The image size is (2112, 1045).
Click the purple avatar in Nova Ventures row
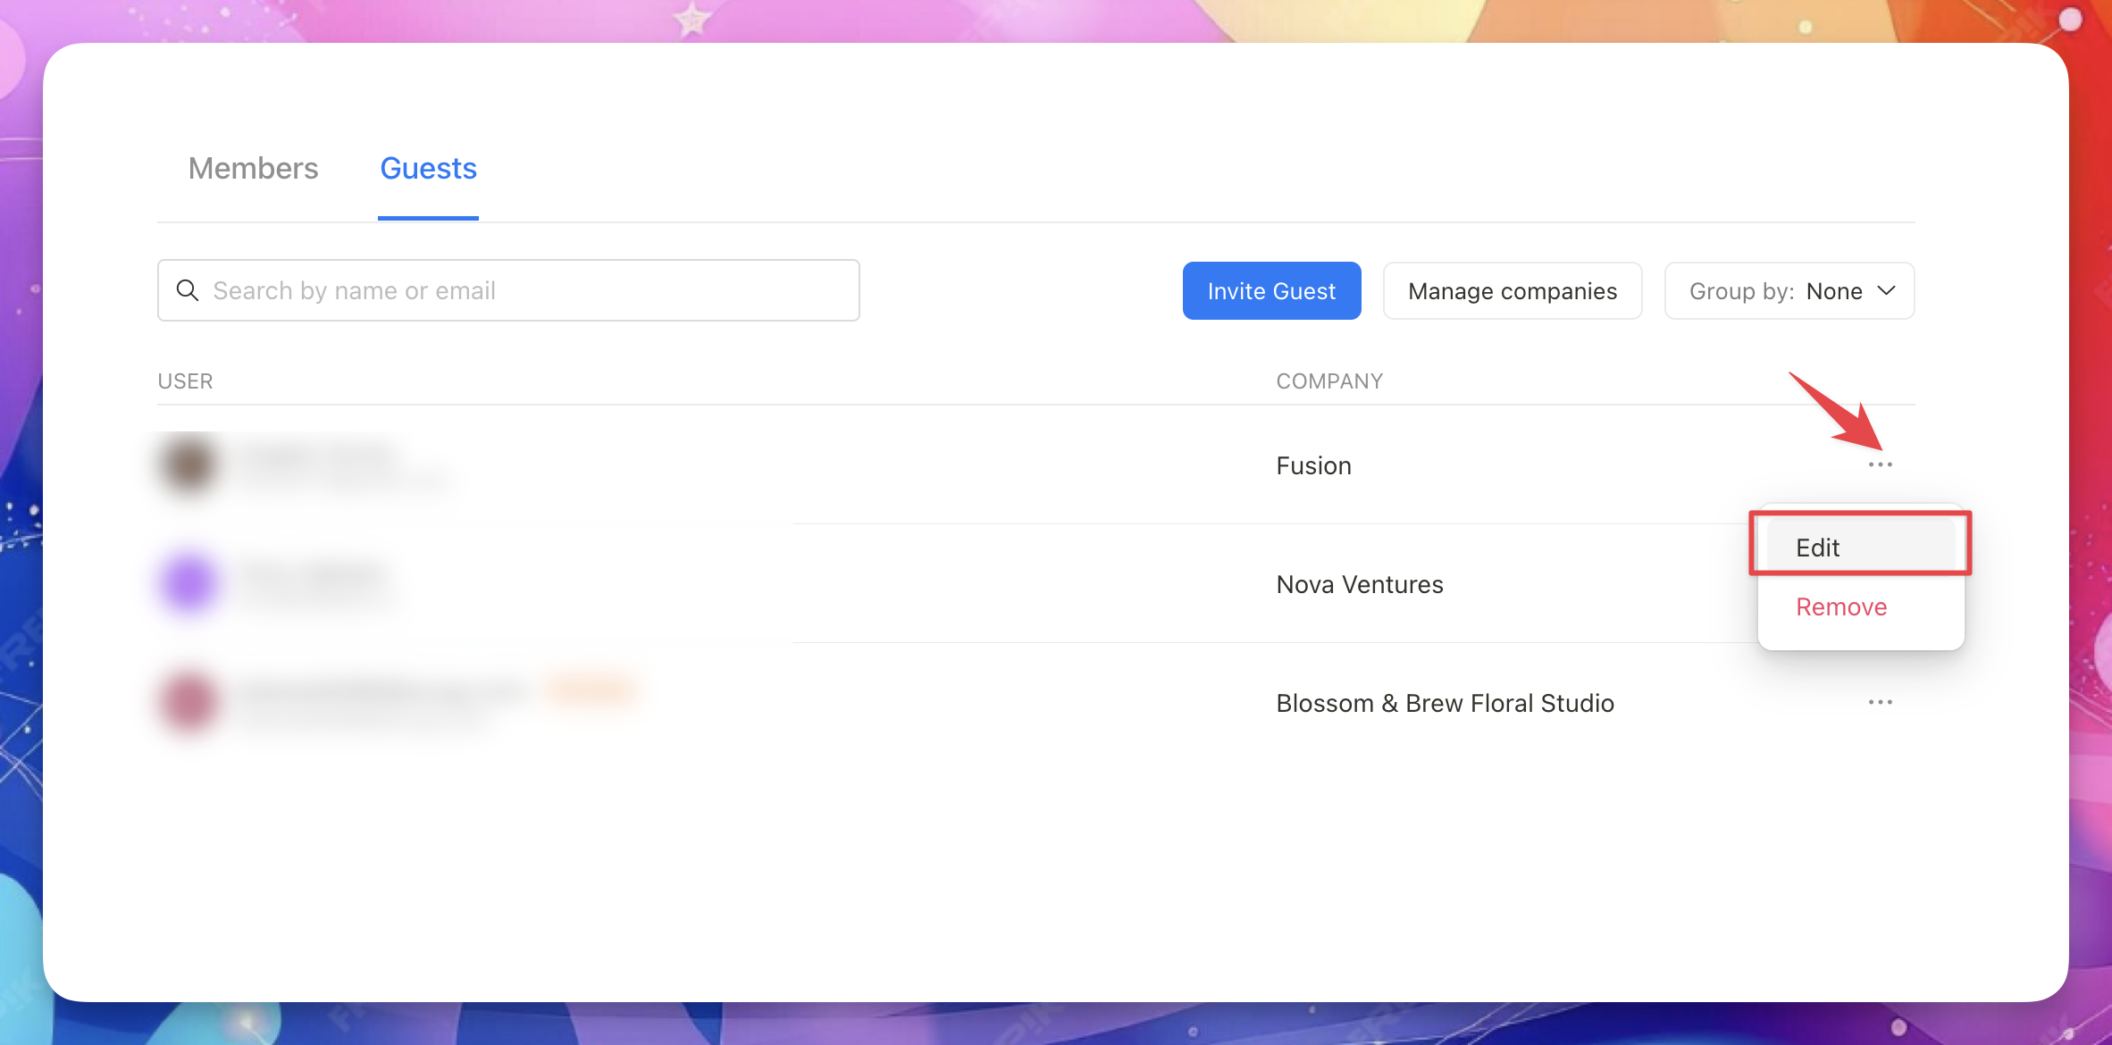tap(189, 583)
